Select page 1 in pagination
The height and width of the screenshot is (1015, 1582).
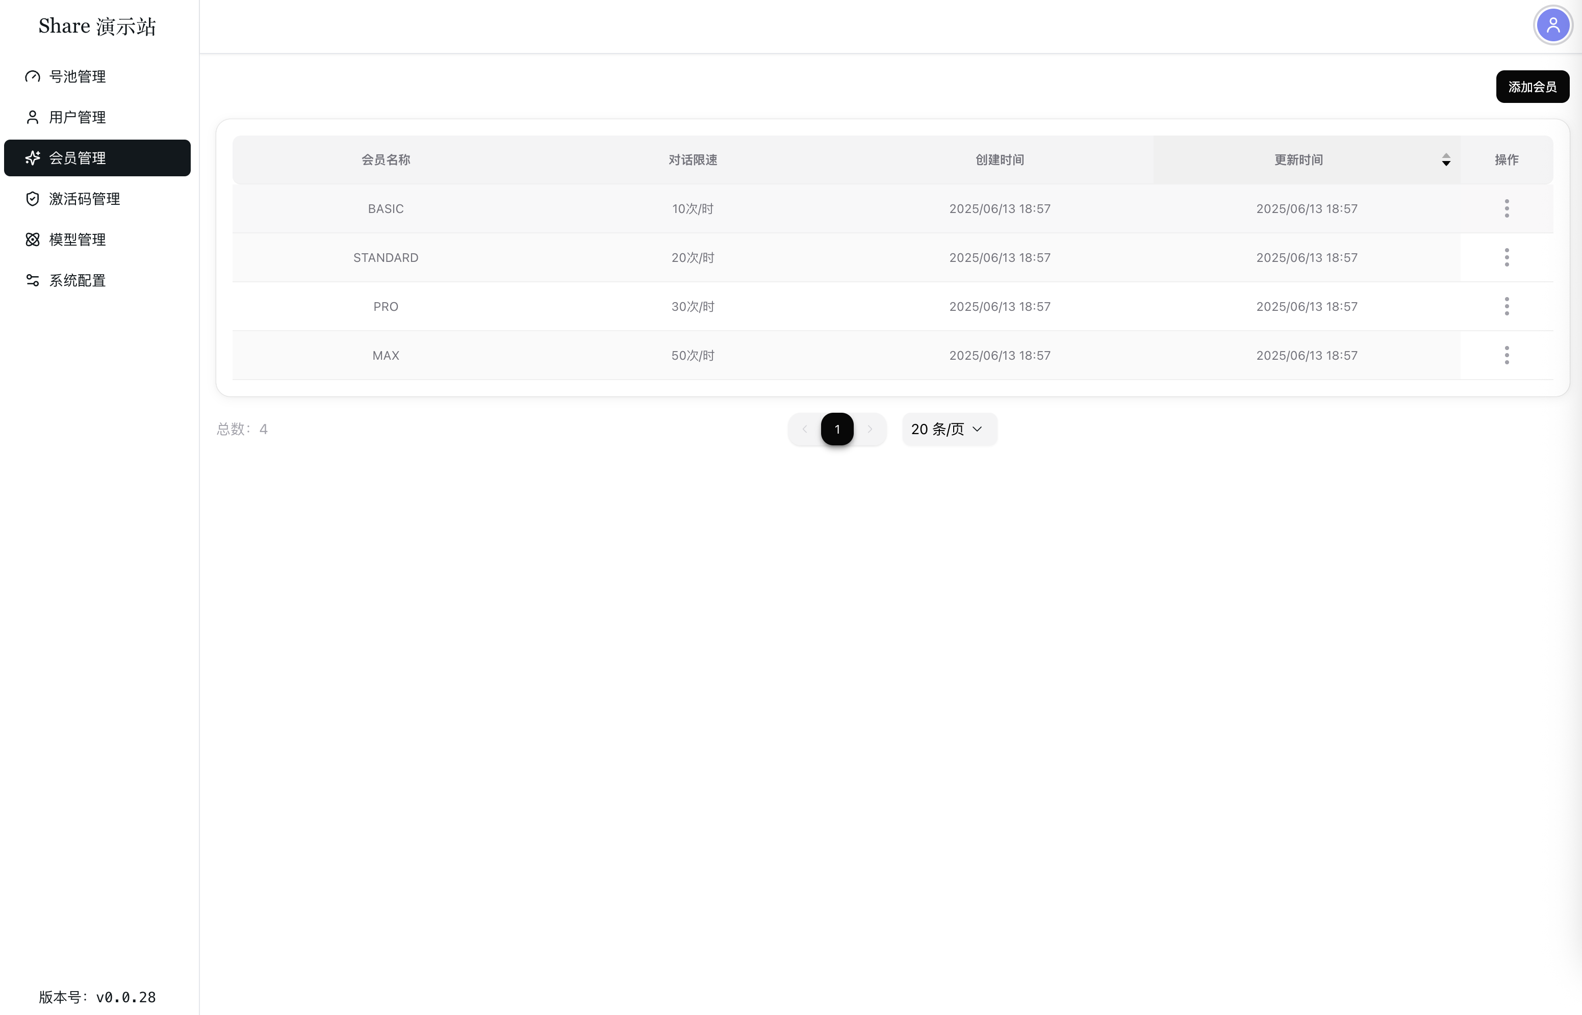coord(837,429)
